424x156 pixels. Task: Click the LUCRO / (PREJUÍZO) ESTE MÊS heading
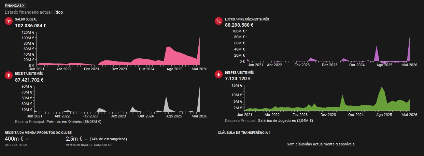pyautogui.click(x=247, y=19)
